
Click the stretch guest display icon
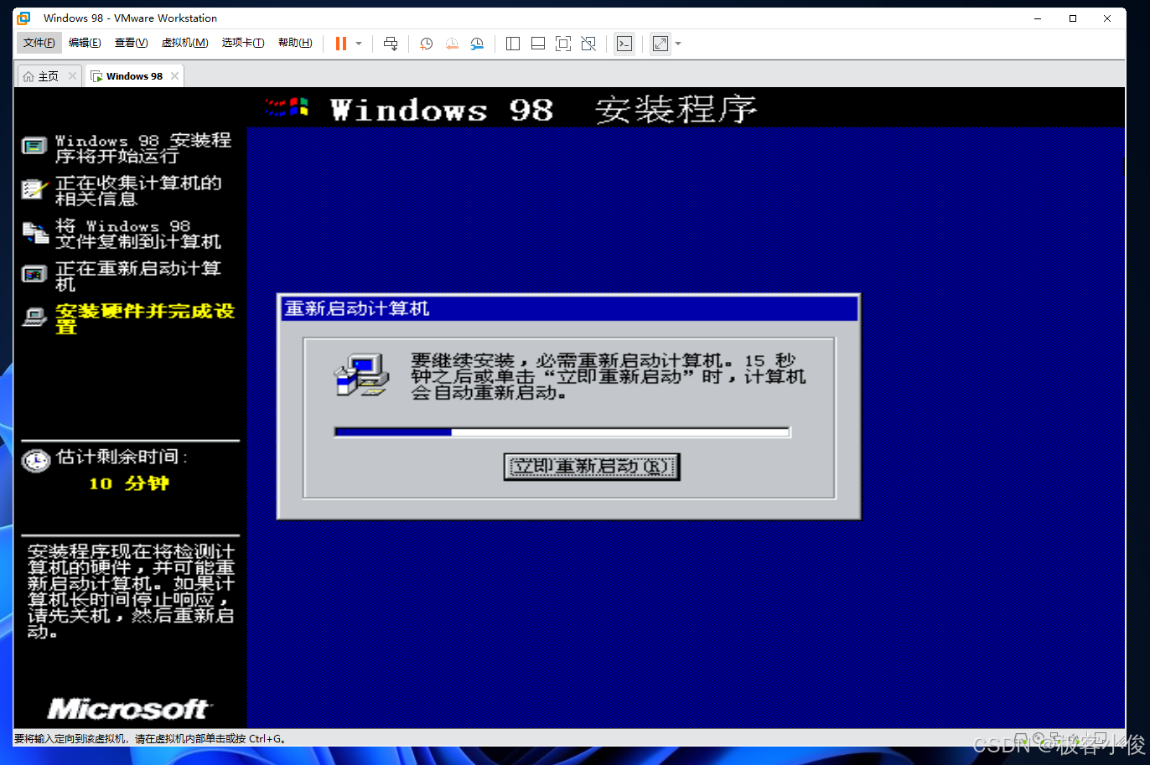660,44
